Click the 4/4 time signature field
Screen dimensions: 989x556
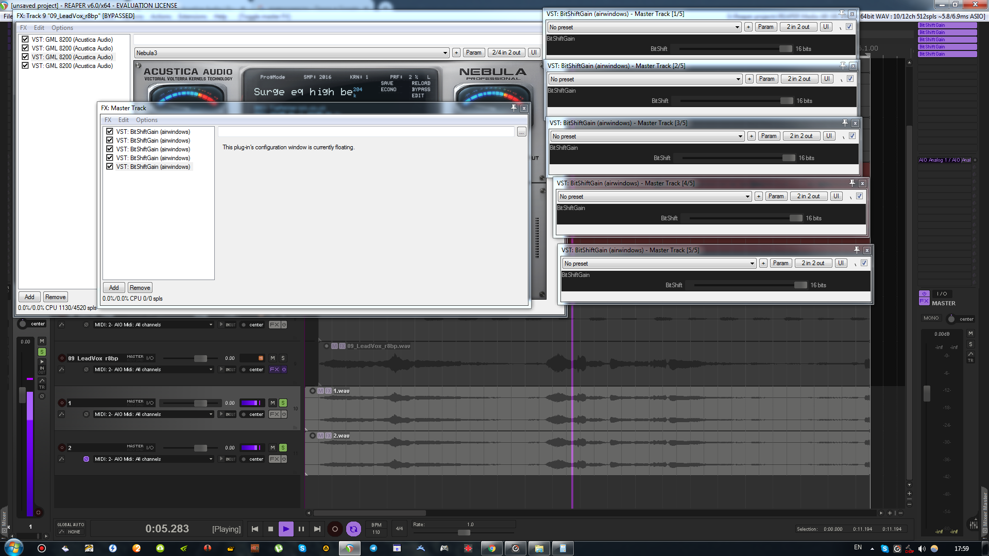tap(399, 529)
